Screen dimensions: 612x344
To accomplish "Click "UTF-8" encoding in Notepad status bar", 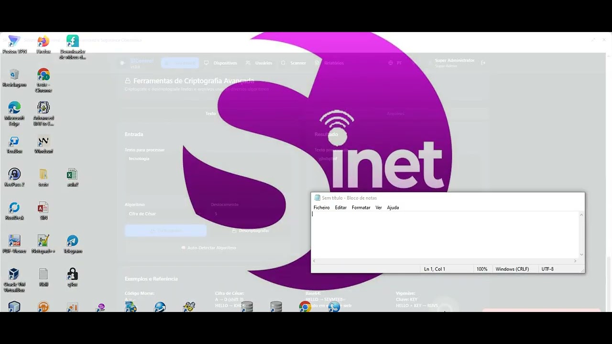I will [547, 269].
